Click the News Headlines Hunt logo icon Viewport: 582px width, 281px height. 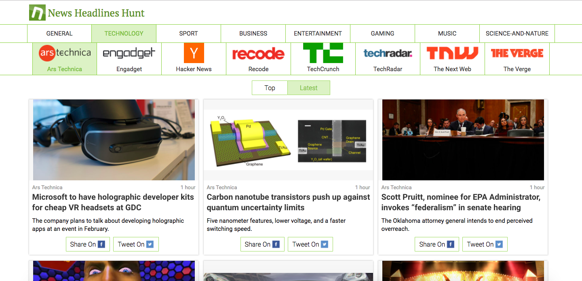[37, 13]
